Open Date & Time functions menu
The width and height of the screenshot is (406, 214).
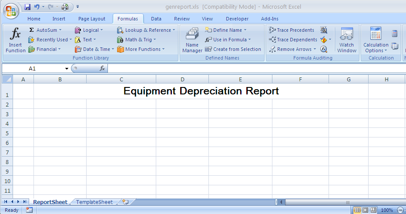click(94, 49)
